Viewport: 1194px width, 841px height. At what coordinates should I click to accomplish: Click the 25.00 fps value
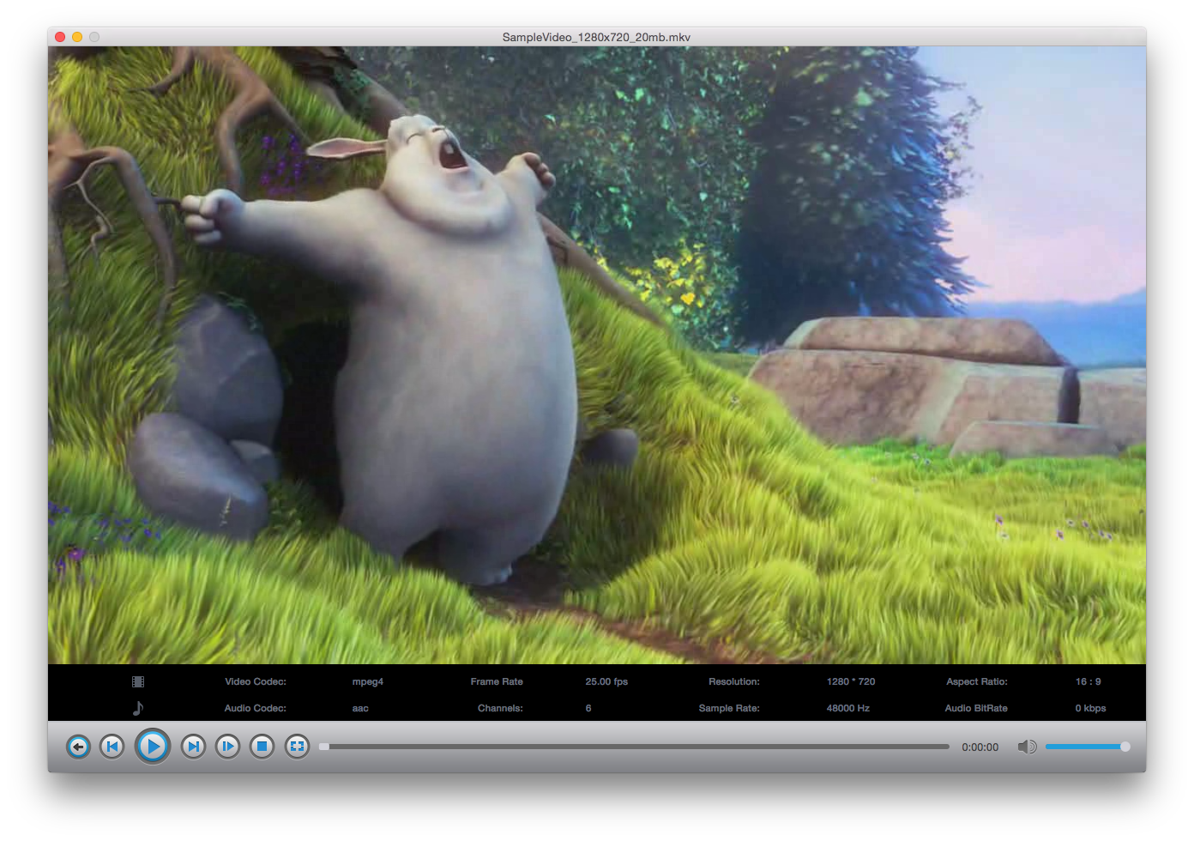tap(606, 681)
